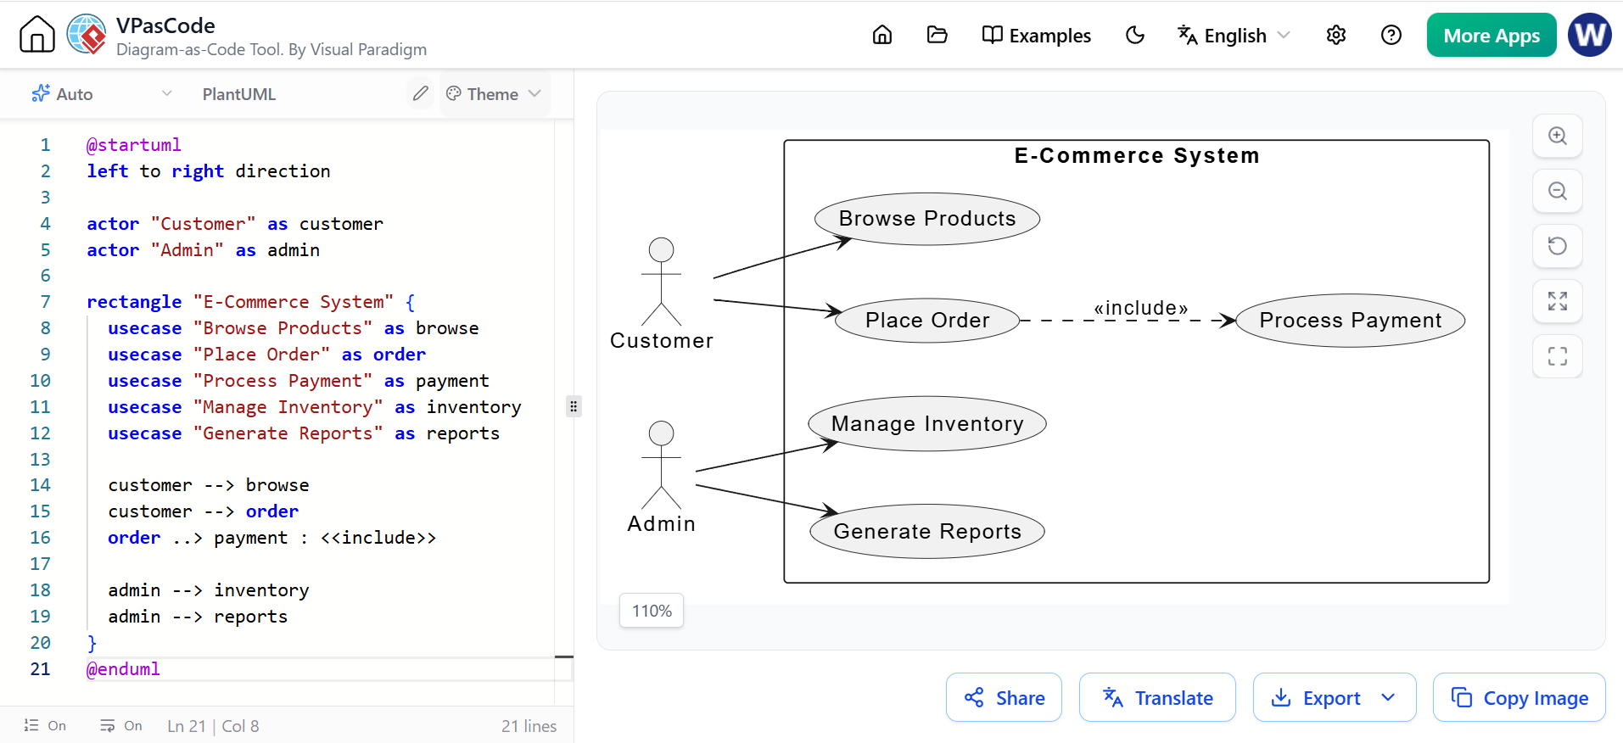Click the usecase "Browse Products" code line
The width and height of the screenshot is (1623, 743).
[294, 328]
